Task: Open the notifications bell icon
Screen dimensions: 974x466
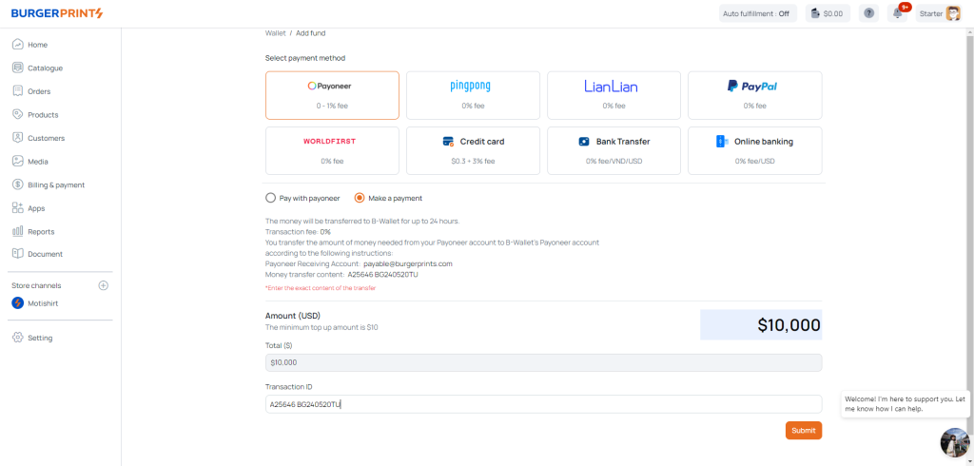Action: tap(897, 13)
